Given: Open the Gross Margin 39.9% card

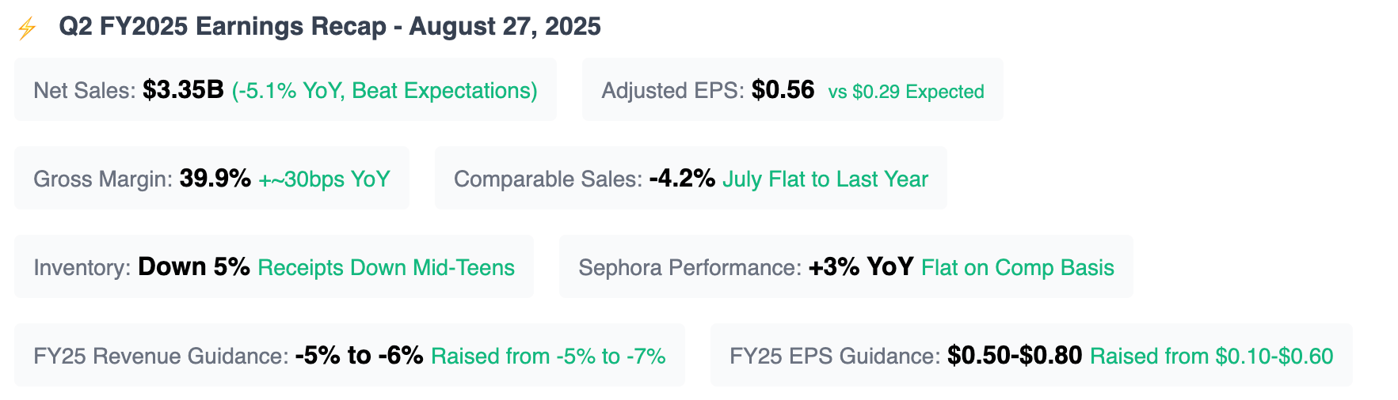Looking at the screenshot, I should point(211,178).
